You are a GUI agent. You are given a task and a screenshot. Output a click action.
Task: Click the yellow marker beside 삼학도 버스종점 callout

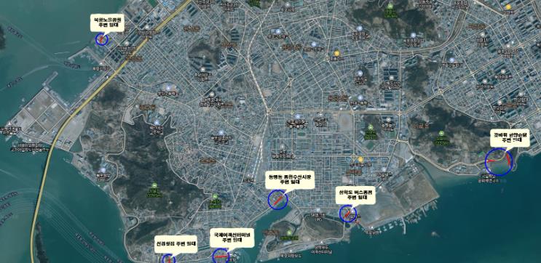coord(360,159)
